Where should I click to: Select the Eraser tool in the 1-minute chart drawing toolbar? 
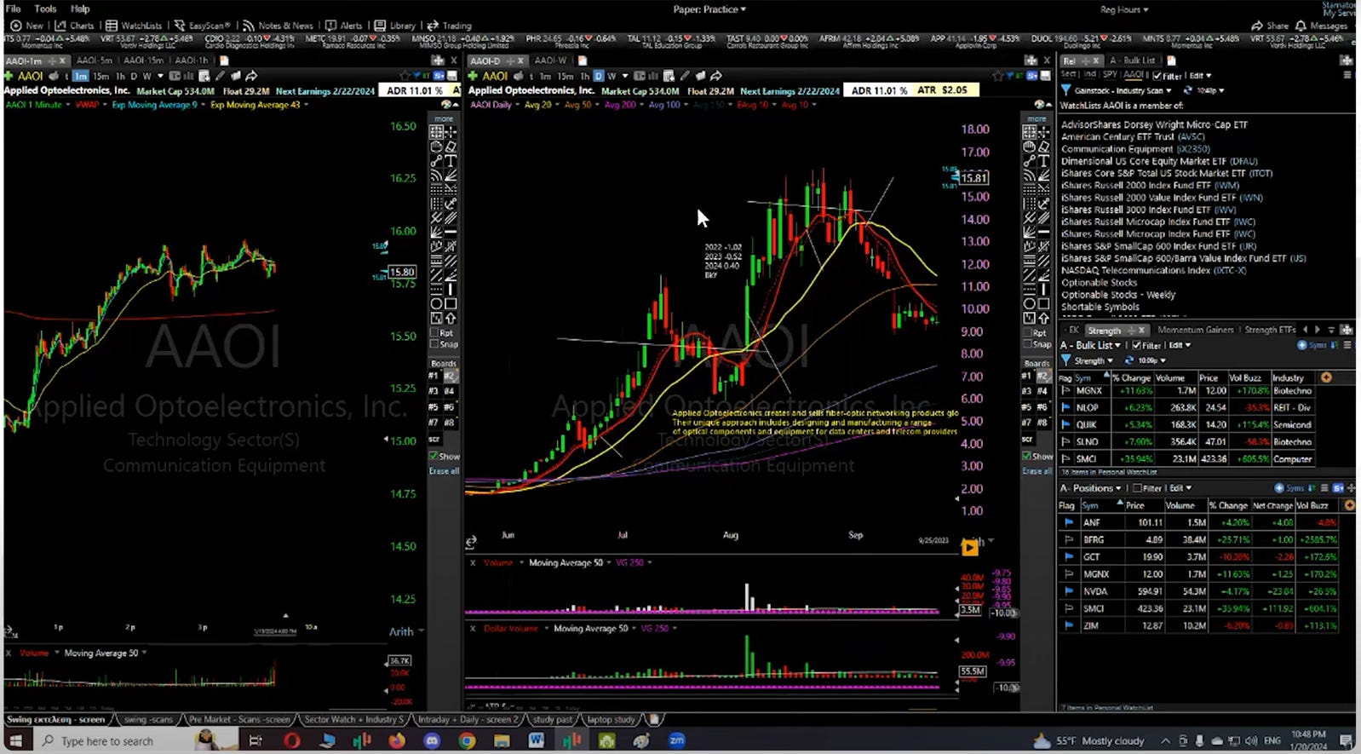tap(451, 147)
